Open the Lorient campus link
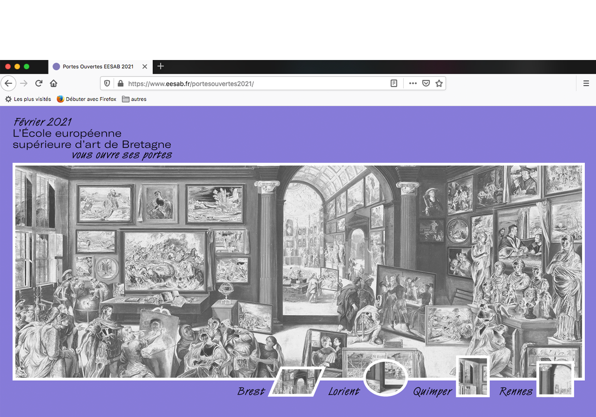Screen dimensions: 596x417 pyautogui.click(x=344, y=391)
